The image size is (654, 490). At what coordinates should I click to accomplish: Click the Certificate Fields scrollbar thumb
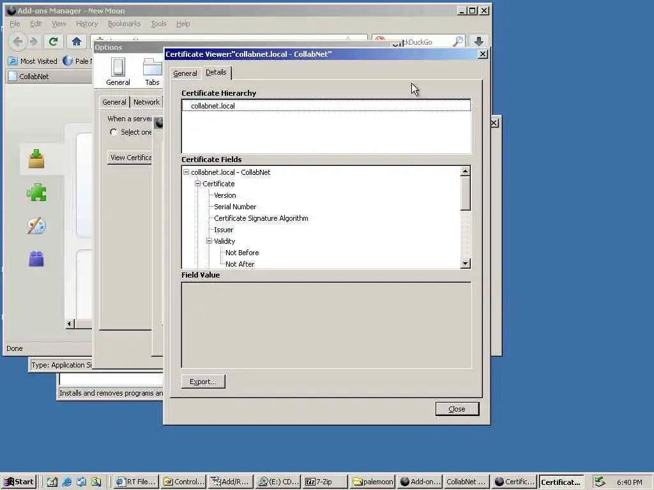pyautogui.click(x=466, y=193)
